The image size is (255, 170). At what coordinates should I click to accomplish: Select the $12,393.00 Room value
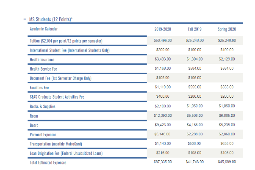163,115
